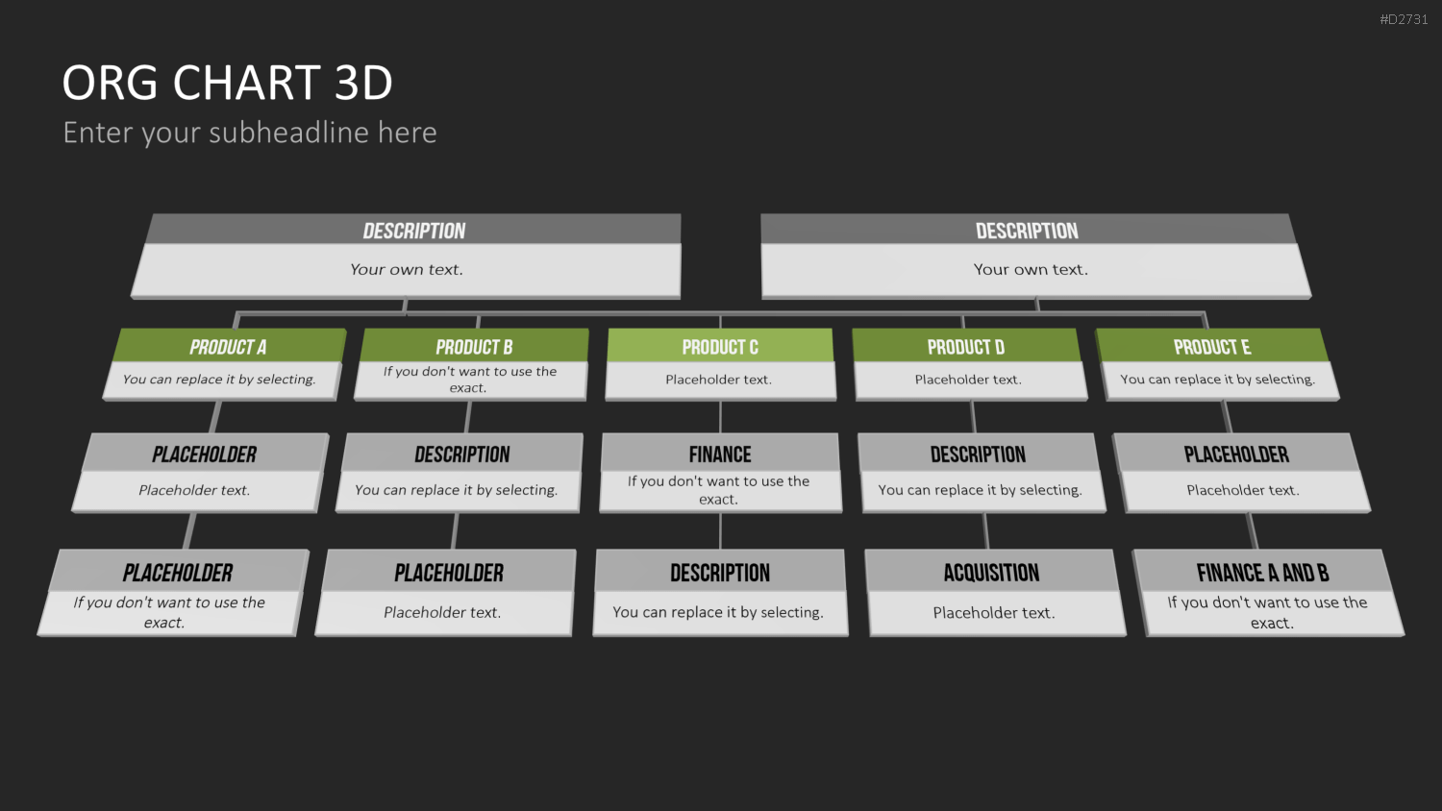
Task: Click the PRODUCT E green header
Action: pyautogui.click(x=1212, y=347)
